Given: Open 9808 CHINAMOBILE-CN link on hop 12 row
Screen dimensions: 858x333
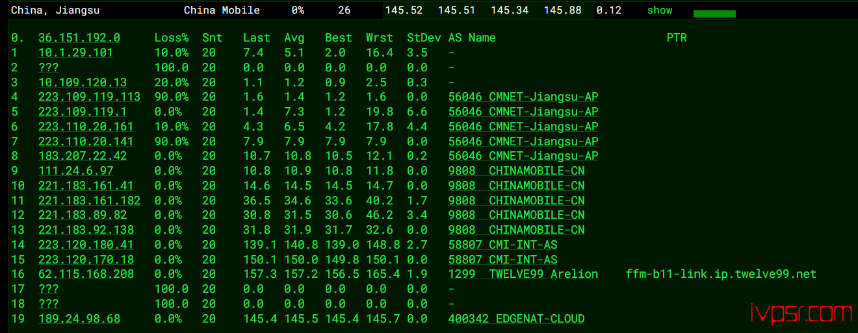Looking at the screenshot, I should (517, 216).
